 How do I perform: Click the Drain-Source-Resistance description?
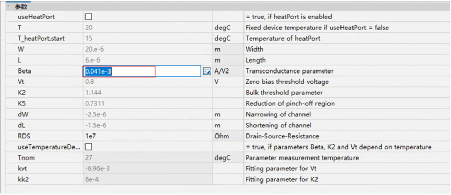tap(282, 136)
